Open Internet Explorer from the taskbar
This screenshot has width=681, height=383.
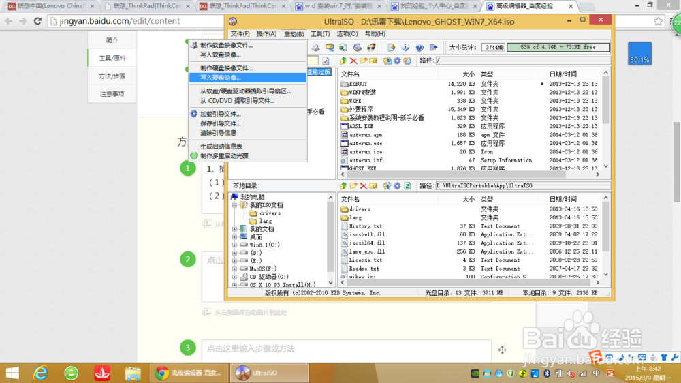pyautogui.click(x=41, y=373)
